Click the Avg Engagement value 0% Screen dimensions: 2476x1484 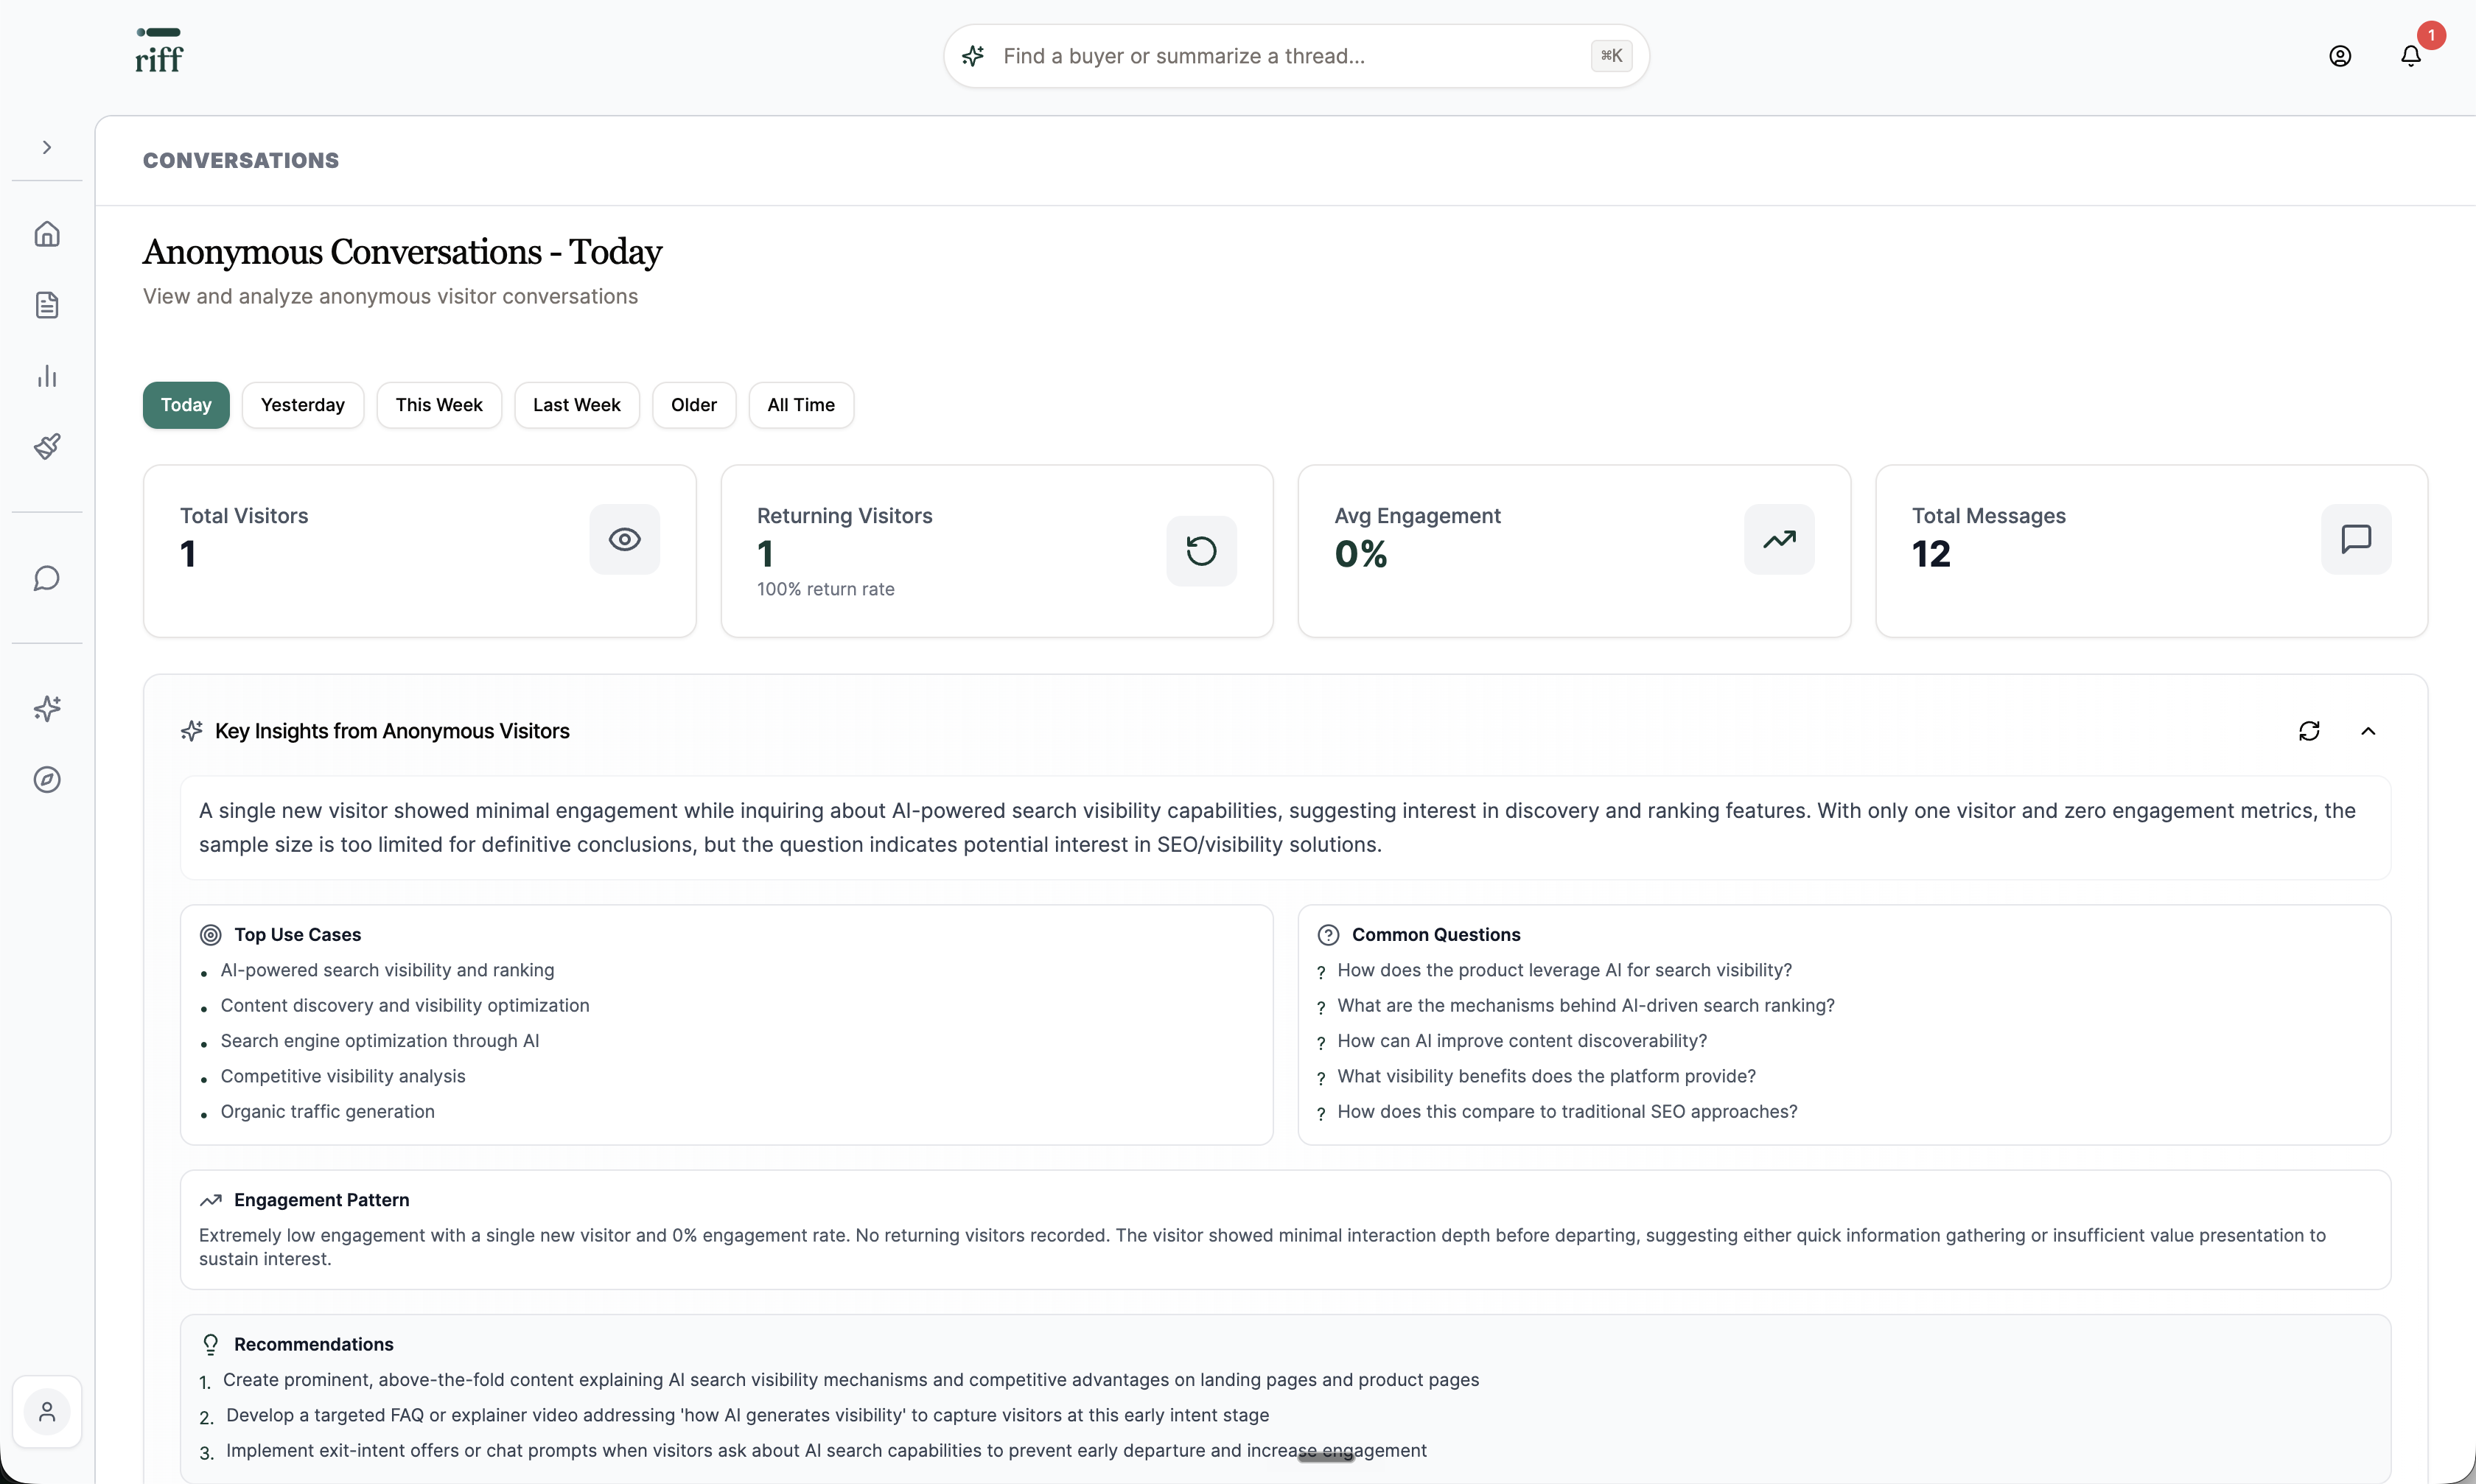click(1361, 554)
